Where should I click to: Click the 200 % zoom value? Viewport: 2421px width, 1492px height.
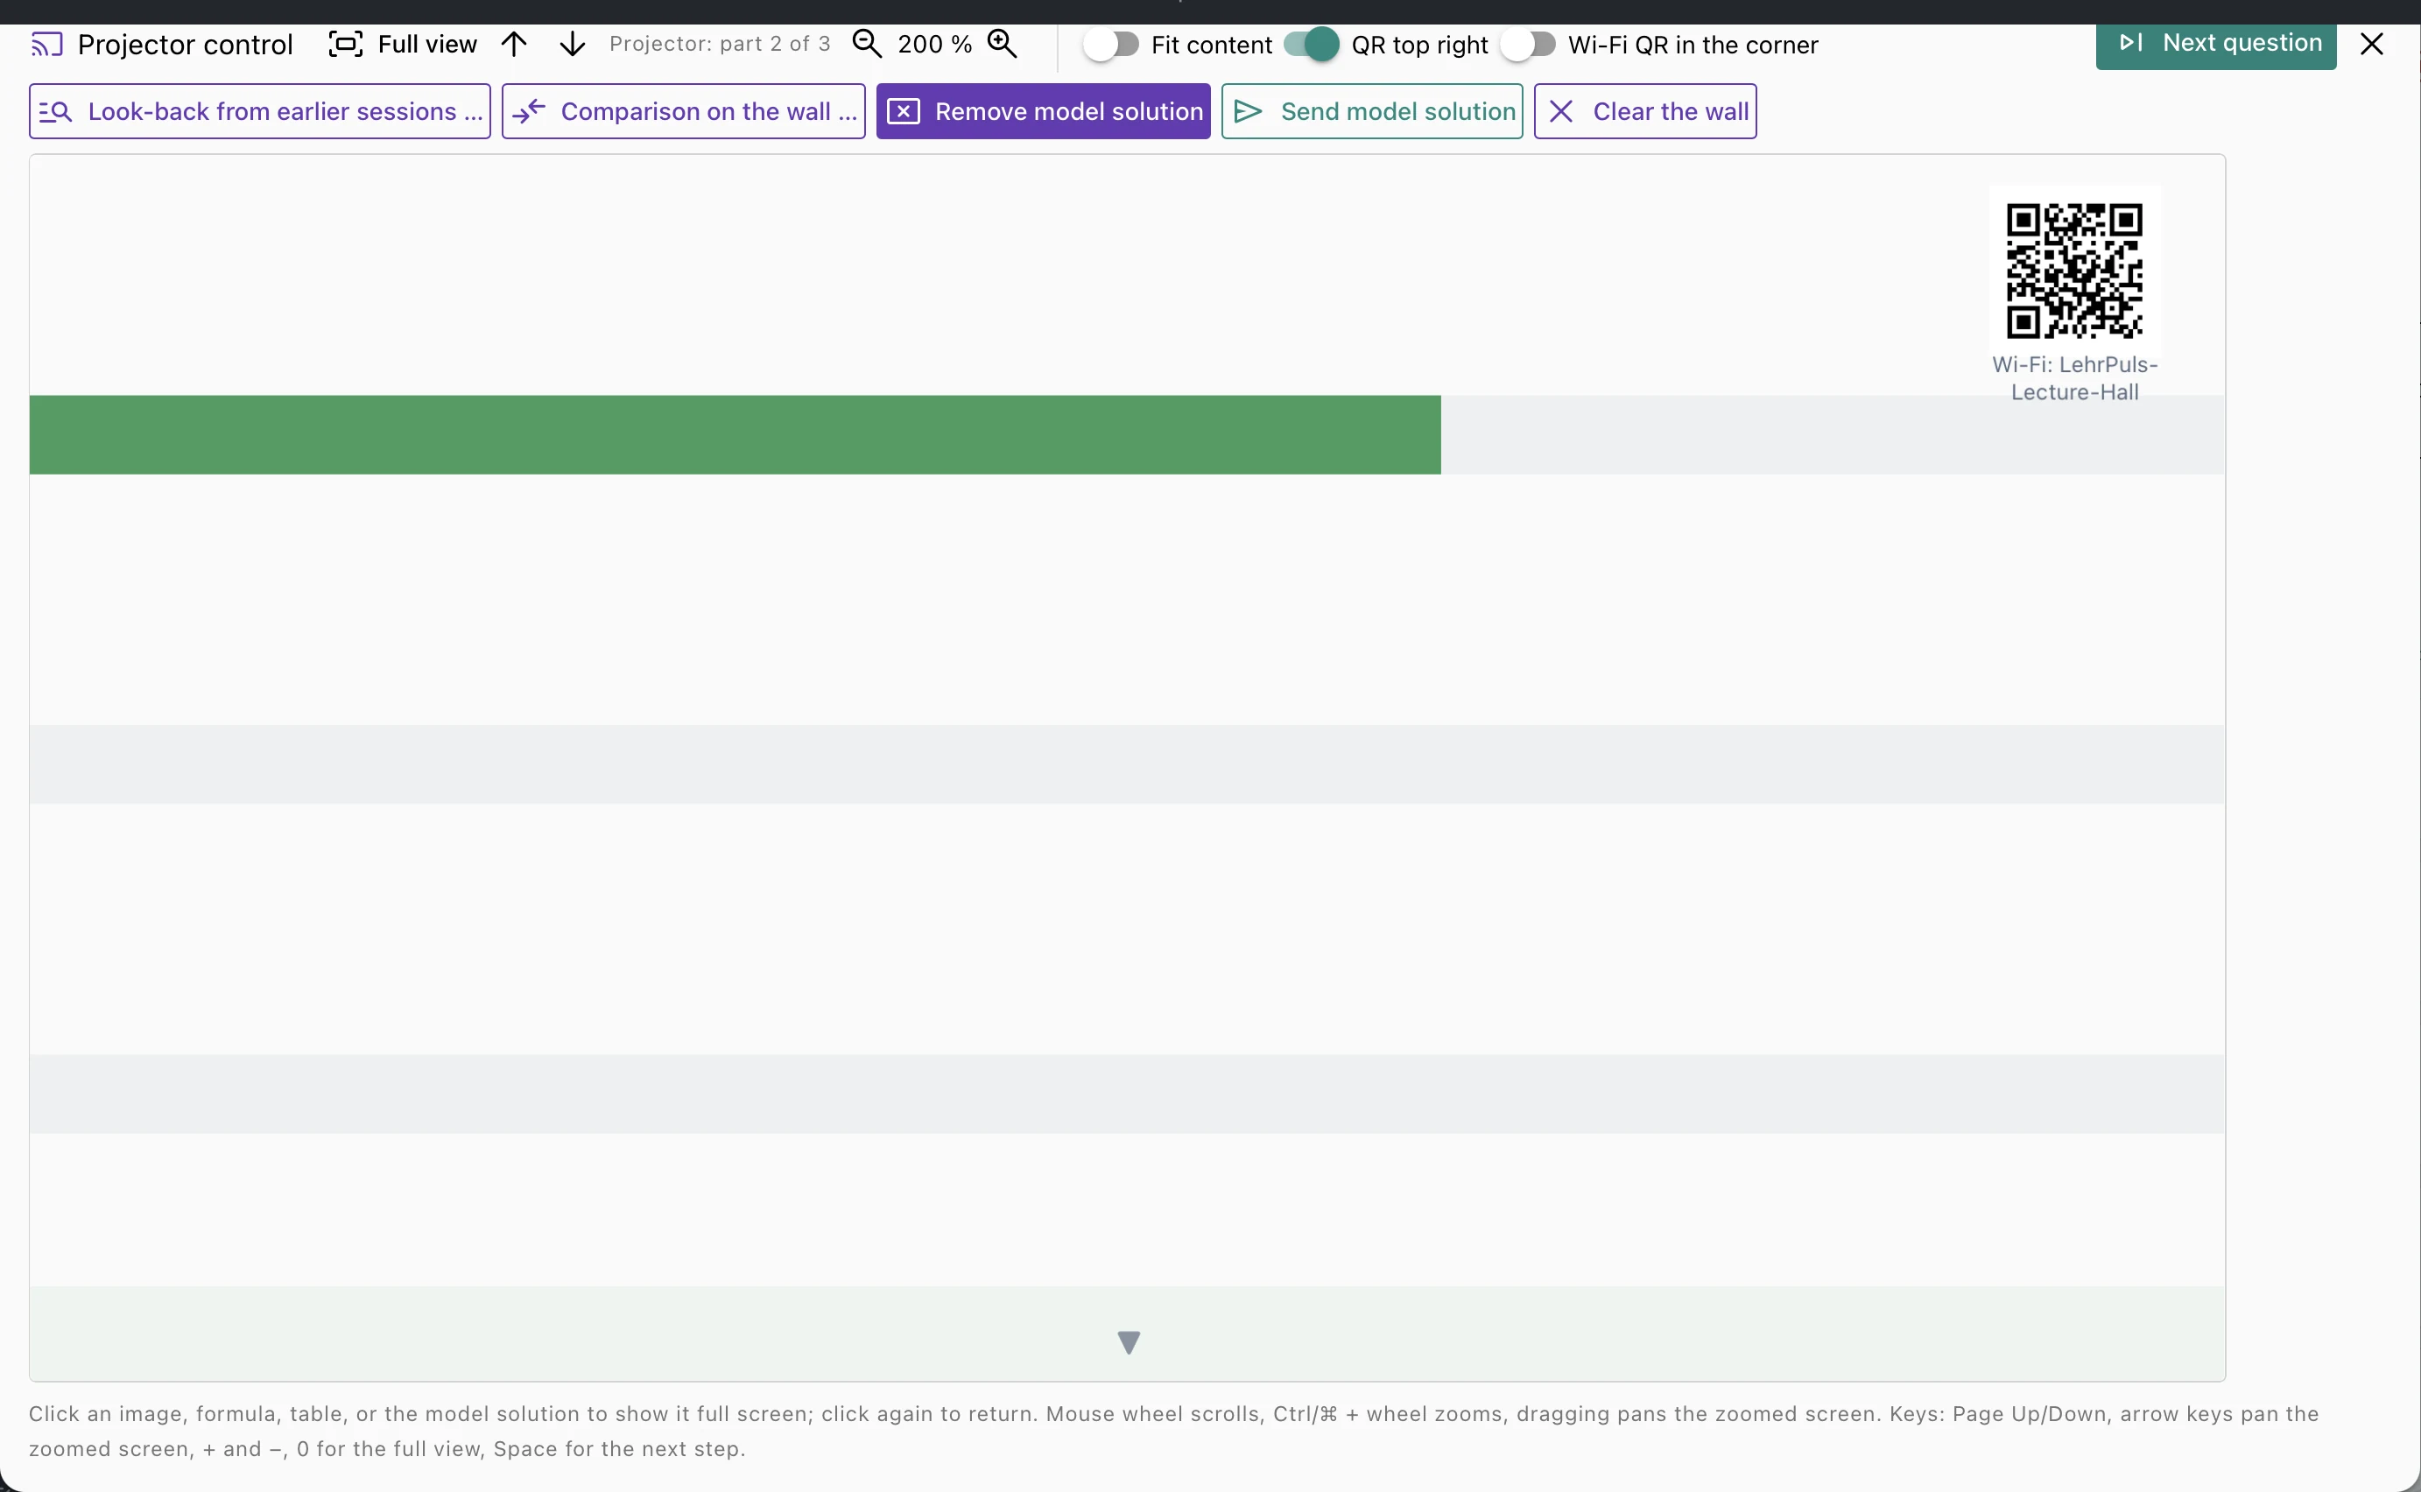933,45
